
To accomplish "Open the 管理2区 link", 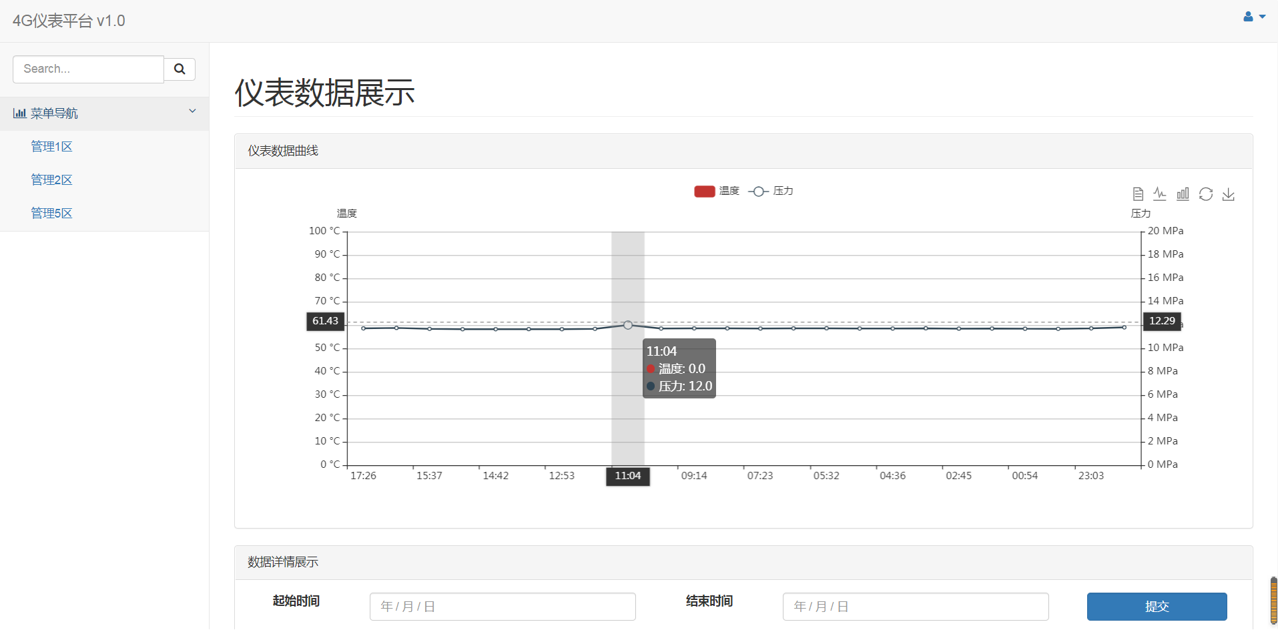I will tap(51, 180).
